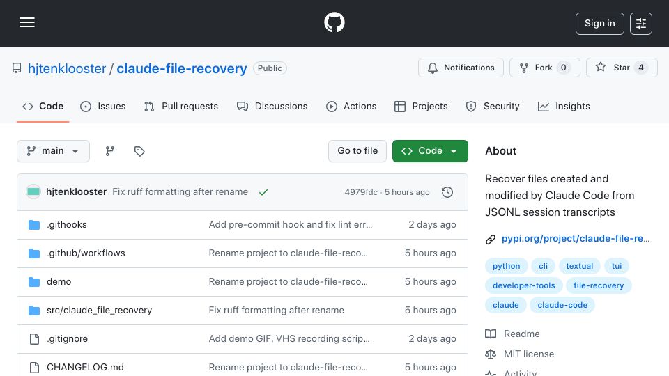Open the pypi.org project link

576,239
